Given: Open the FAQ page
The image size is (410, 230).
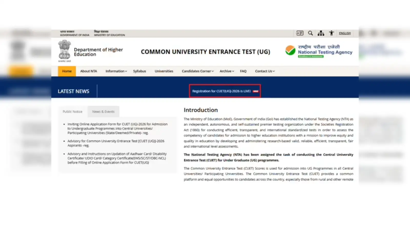Looking at the screenshot, I should 243,71.
